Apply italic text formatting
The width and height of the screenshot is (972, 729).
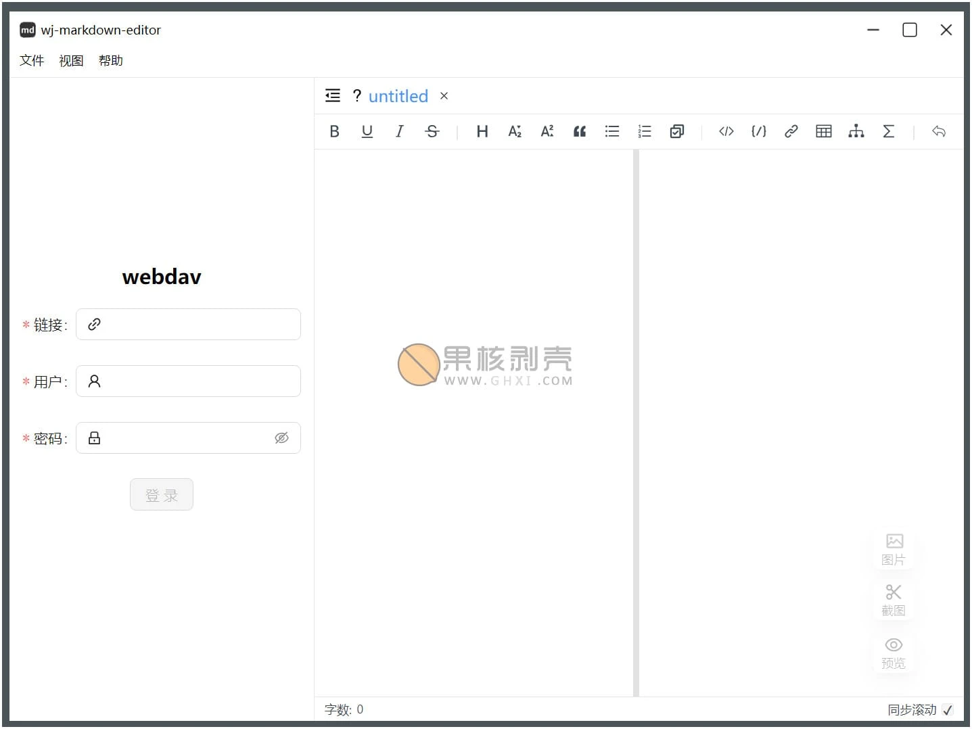point(399,132)
